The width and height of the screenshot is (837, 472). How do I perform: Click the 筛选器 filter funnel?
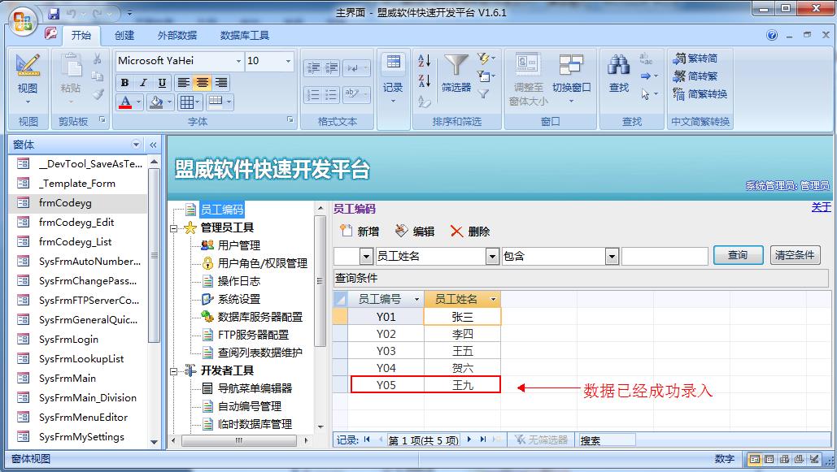click(x=456, y=73)
